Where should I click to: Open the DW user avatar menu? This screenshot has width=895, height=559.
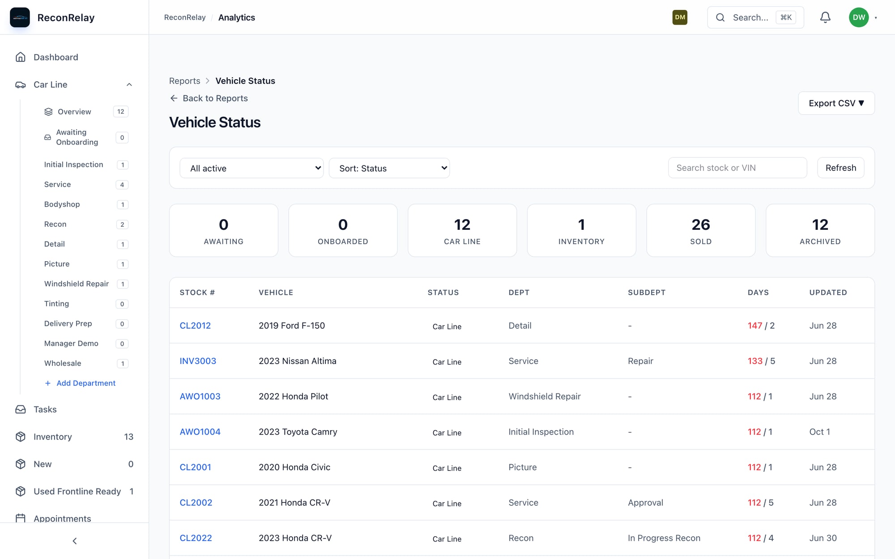click(859, 17)
